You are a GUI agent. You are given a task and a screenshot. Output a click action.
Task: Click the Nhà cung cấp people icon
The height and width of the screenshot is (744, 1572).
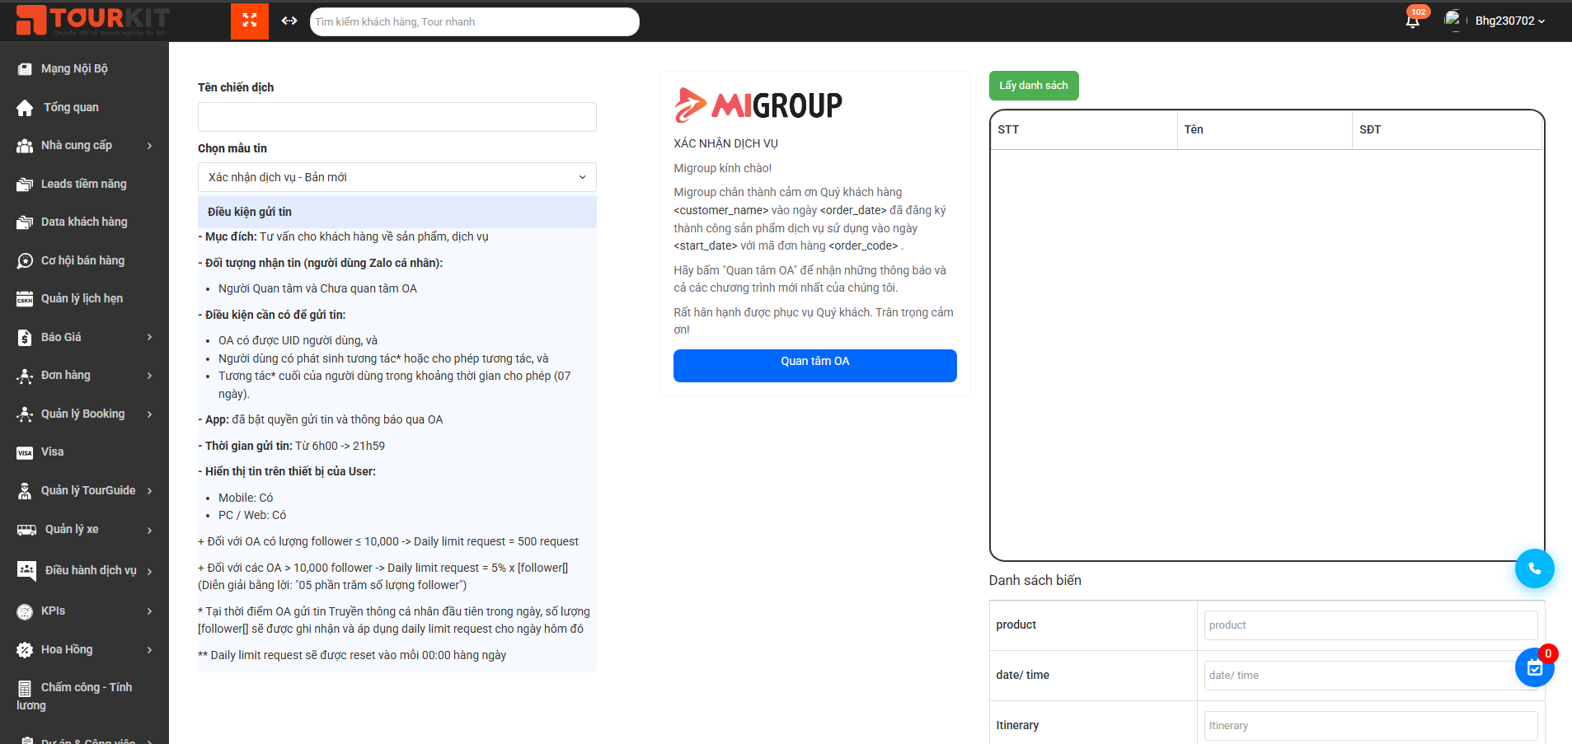[x=25, y=146]
